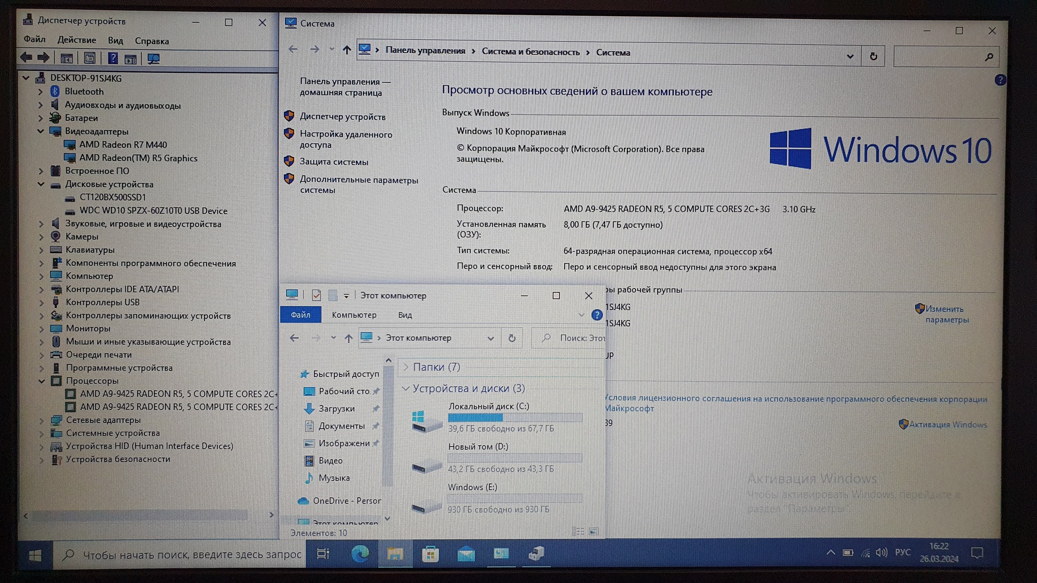Viewport: 1037px width, 583px height.
Task: Click the volume speaker icon in system tray
Action: [x=882, y=552]
